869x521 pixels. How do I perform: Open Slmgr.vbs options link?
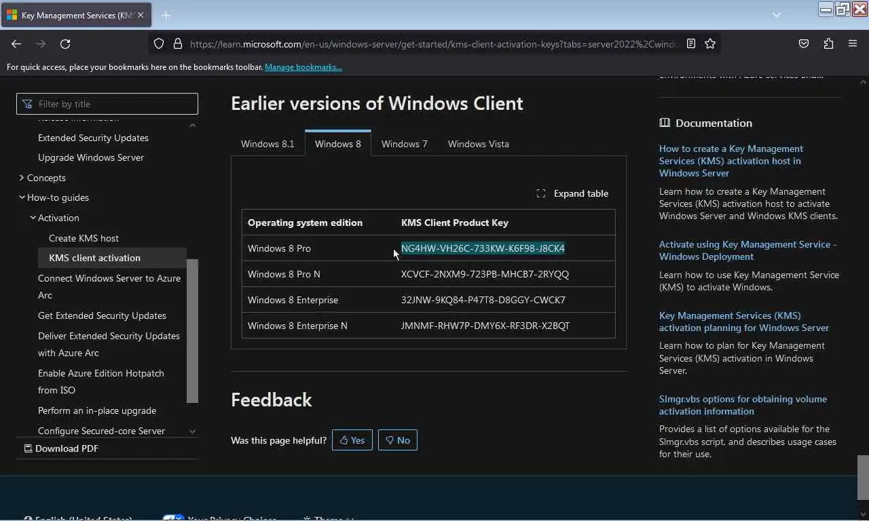point(743,405)
